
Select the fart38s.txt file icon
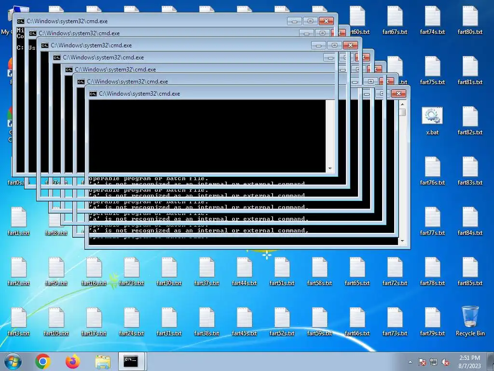[206, 321]
